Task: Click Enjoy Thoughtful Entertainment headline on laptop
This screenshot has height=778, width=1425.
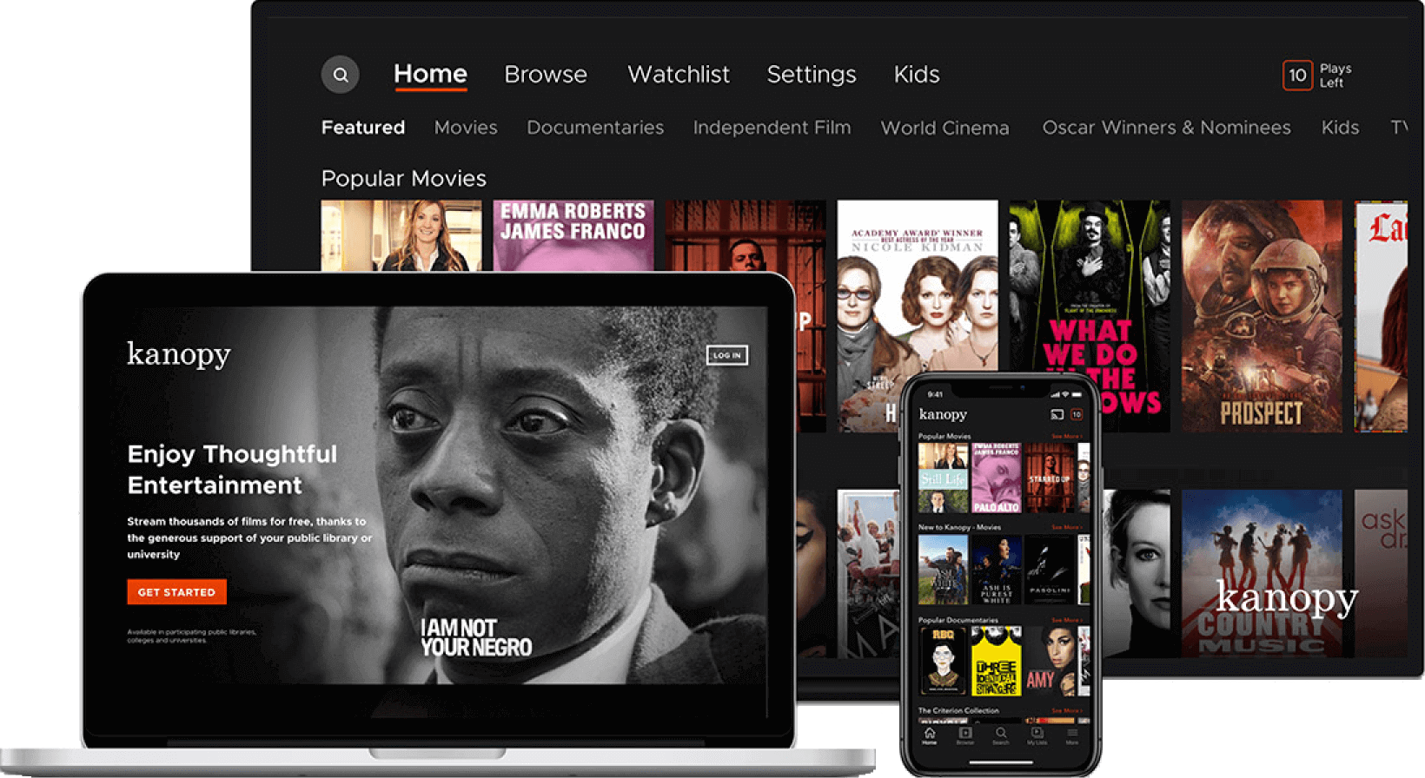Action: coord(232,470)
